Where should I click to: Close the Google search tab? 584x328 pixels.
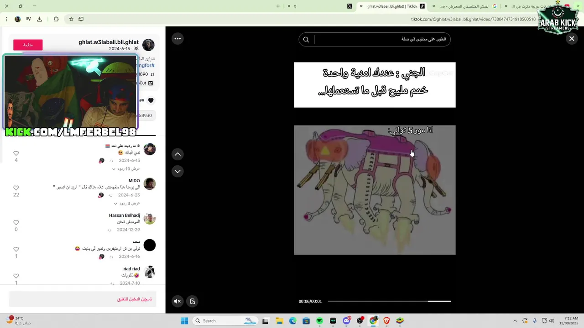(433, 6)
